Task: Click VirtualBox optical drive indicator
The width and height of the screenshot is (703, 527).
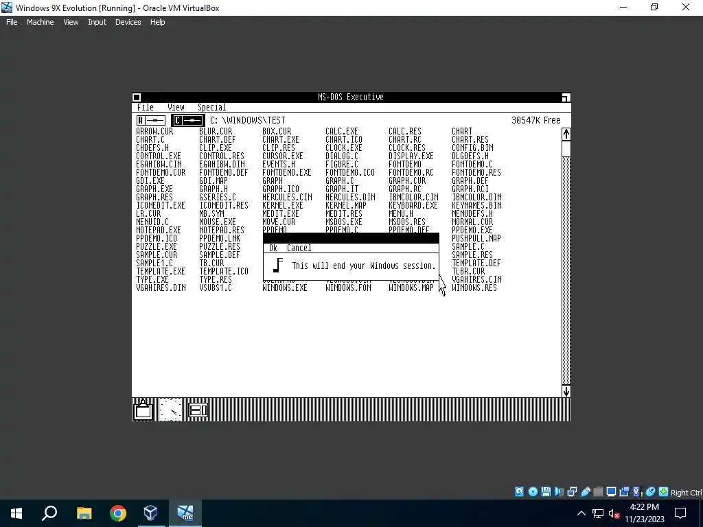Action: point(533,491)
